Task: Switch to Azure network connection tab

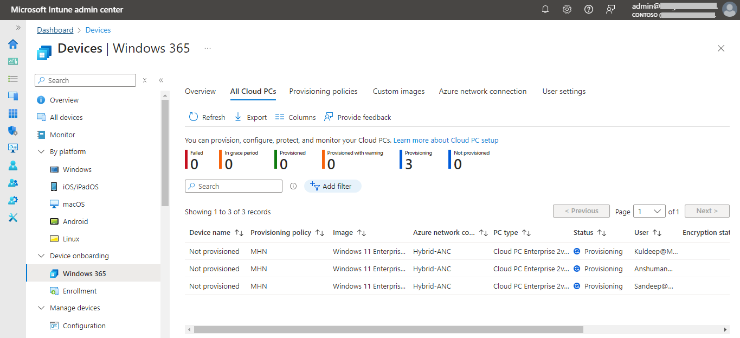Action: click(482, 91)
